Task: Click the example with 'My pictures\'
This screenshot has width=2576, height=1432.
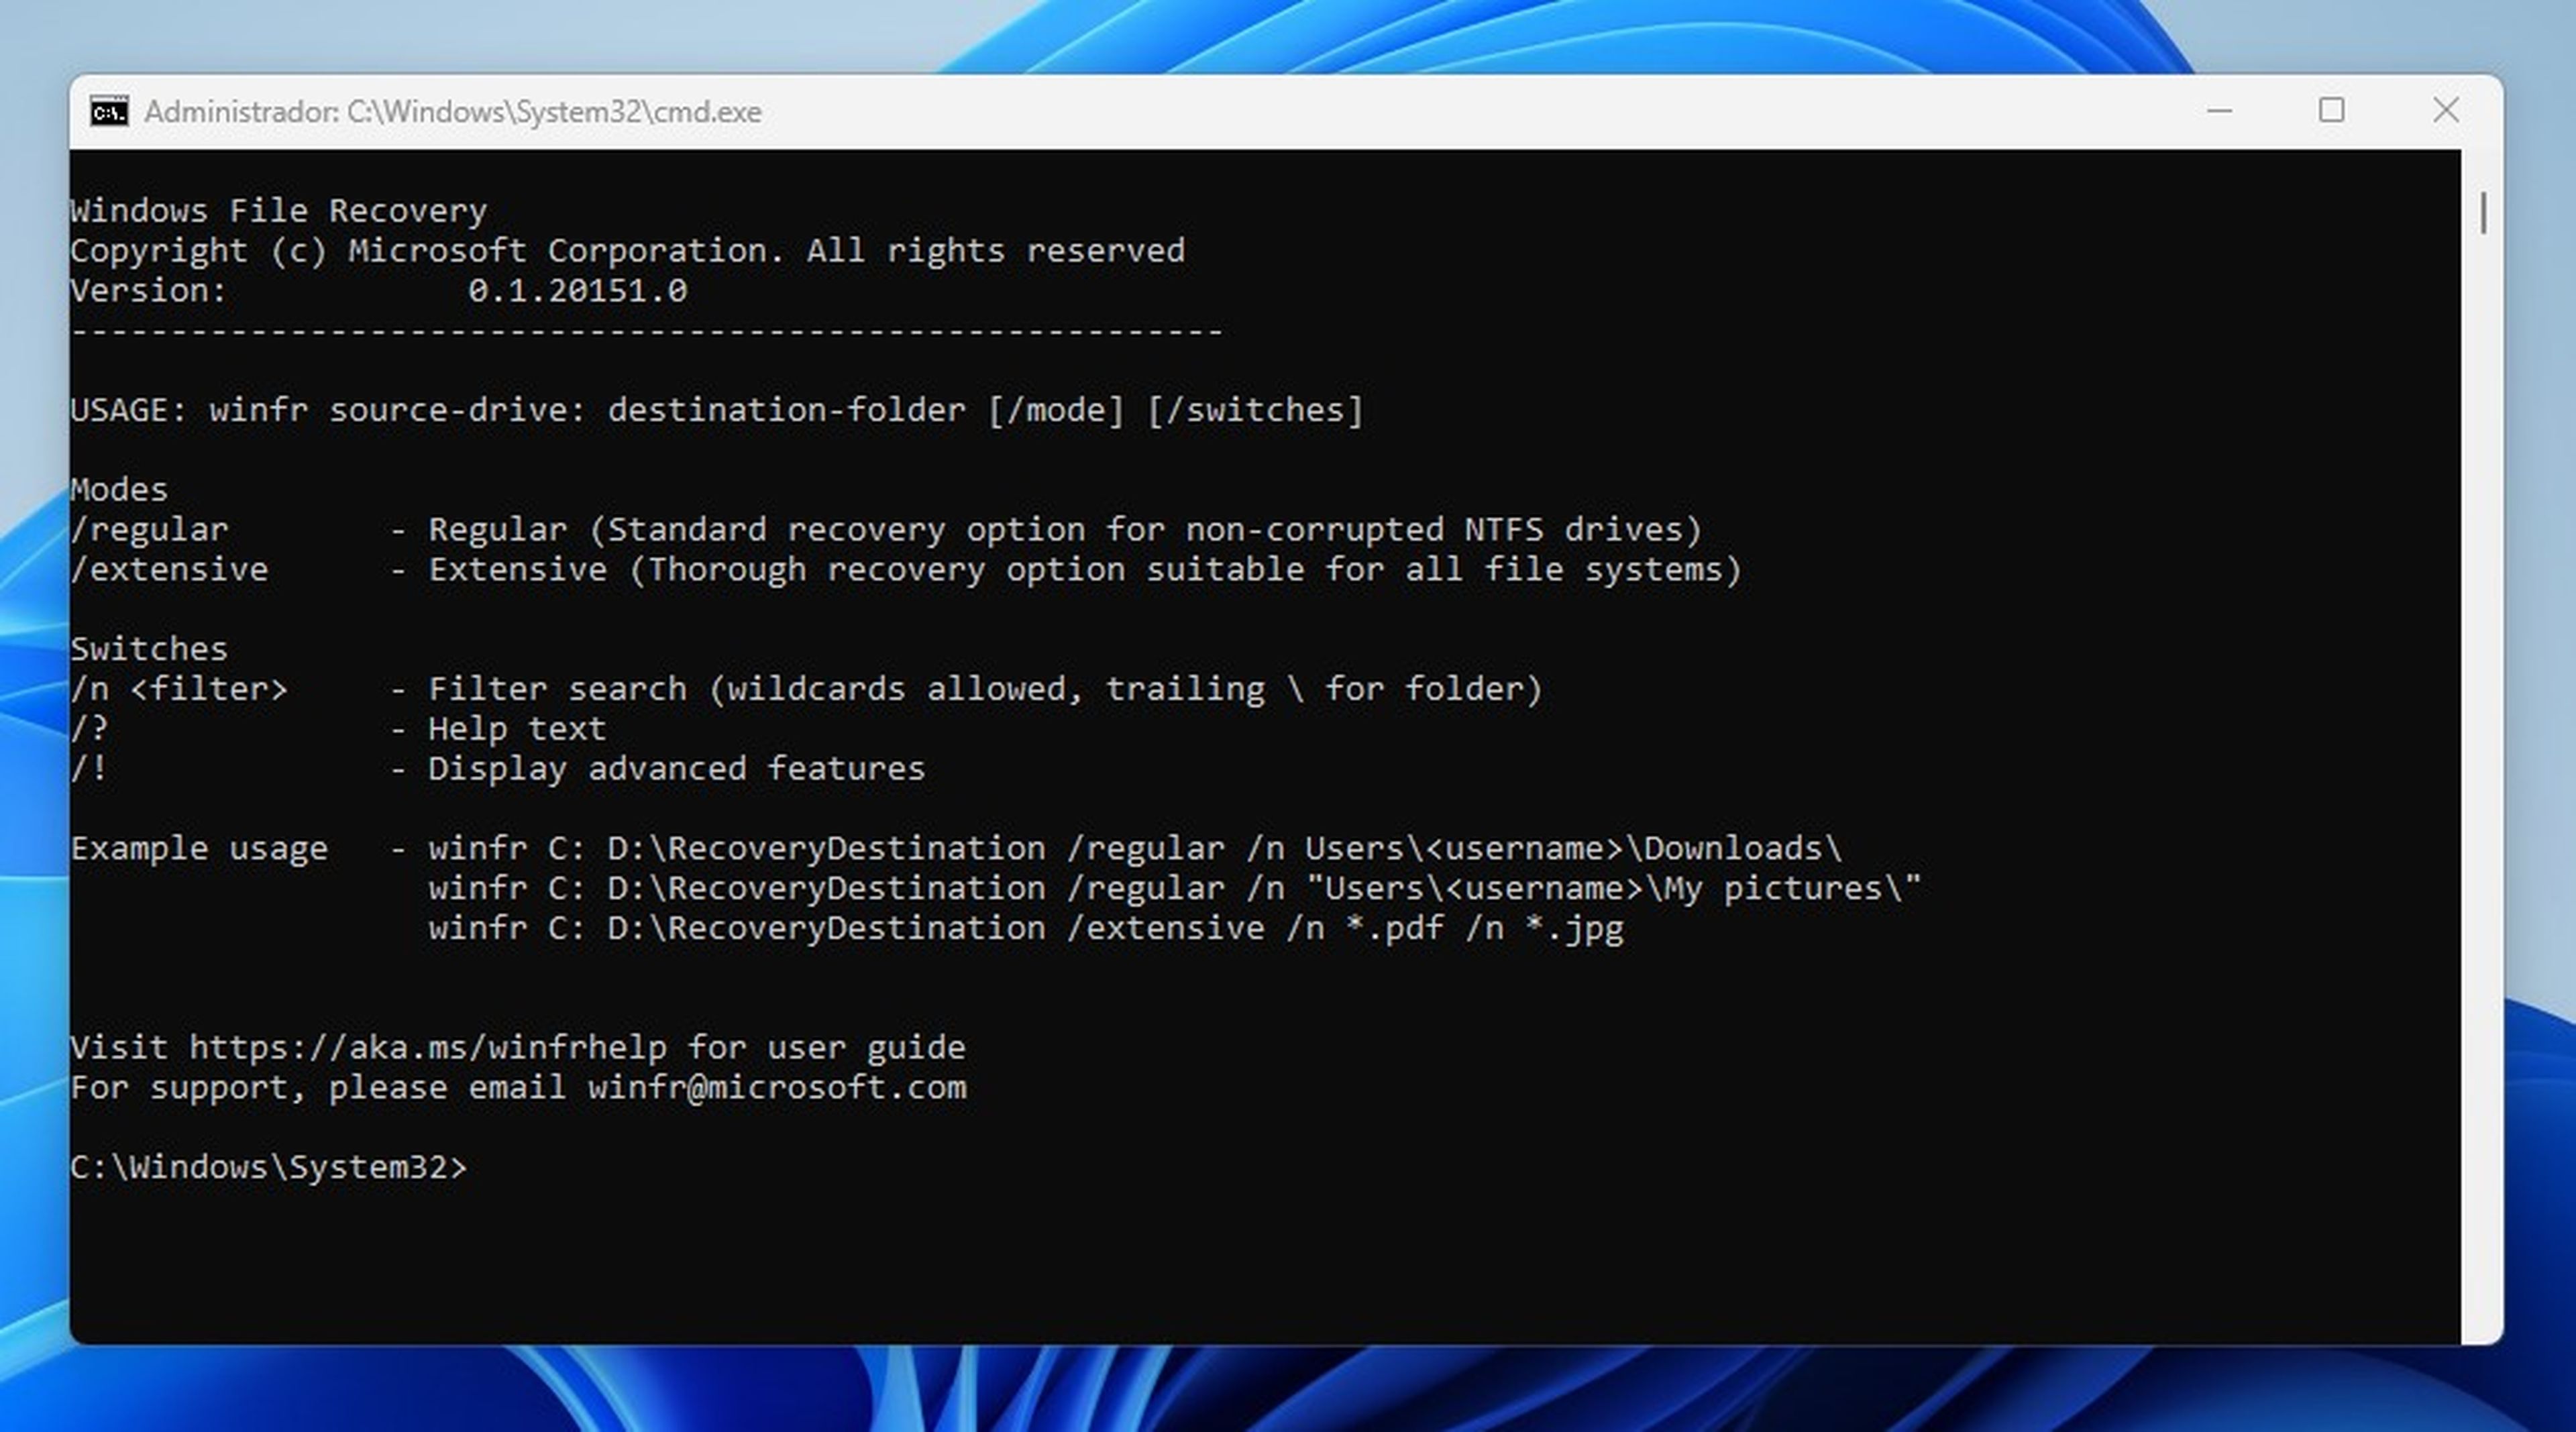Action: coord(1175,889)
